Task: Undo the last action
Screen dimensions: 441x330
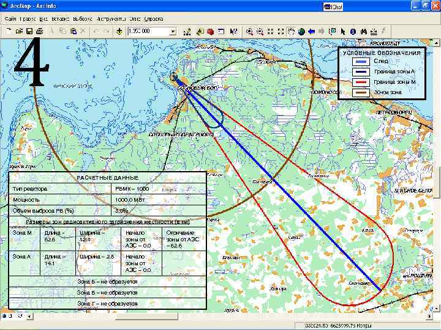Action: click(96, 31)
